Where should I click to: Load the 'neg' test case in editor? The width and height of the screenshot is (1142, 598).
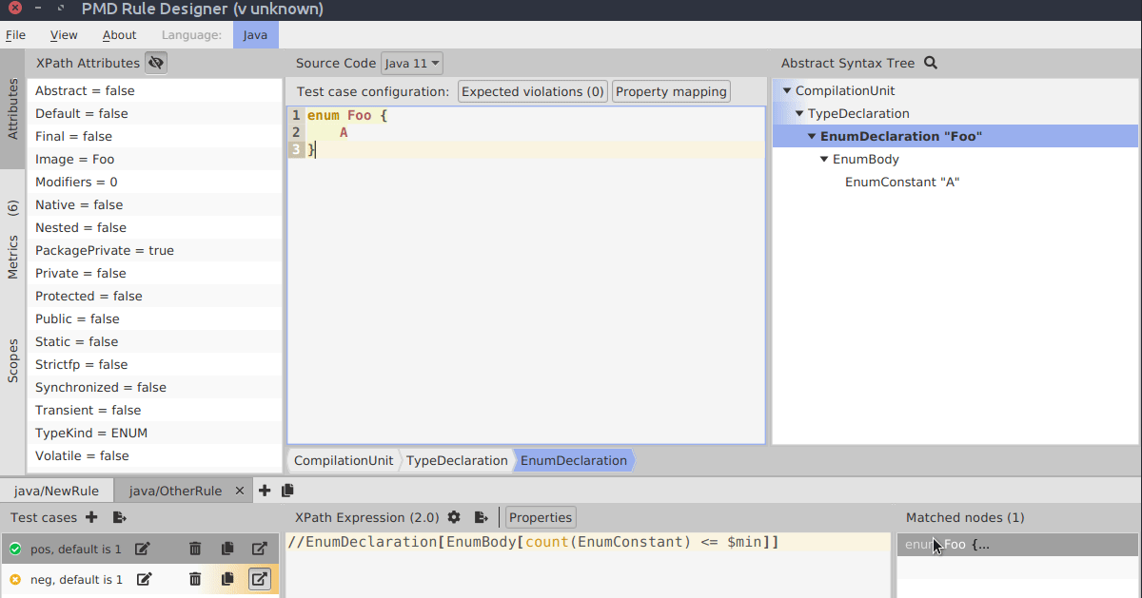coord(259,579)
